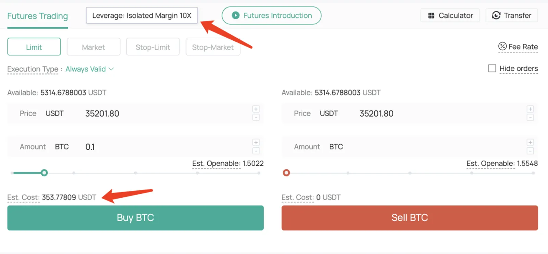The width and height of the screenshot is (548, 254).
Task: Increase buy-side BTC amount with plus stepper
Action: [x=256, y=142]
